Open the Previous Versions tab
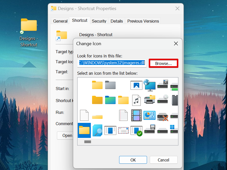This screenshot has width=227, height=170. coord(143,21)
